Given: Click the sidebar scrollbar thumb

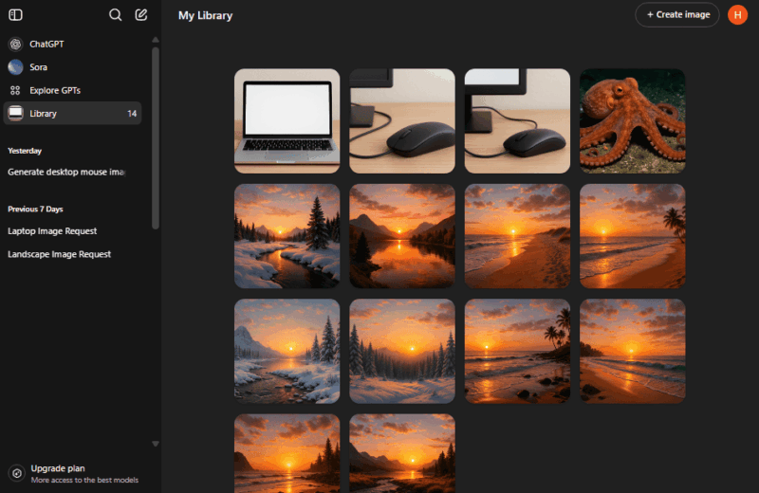Looking at the screenshot, I should coord(156,137).
